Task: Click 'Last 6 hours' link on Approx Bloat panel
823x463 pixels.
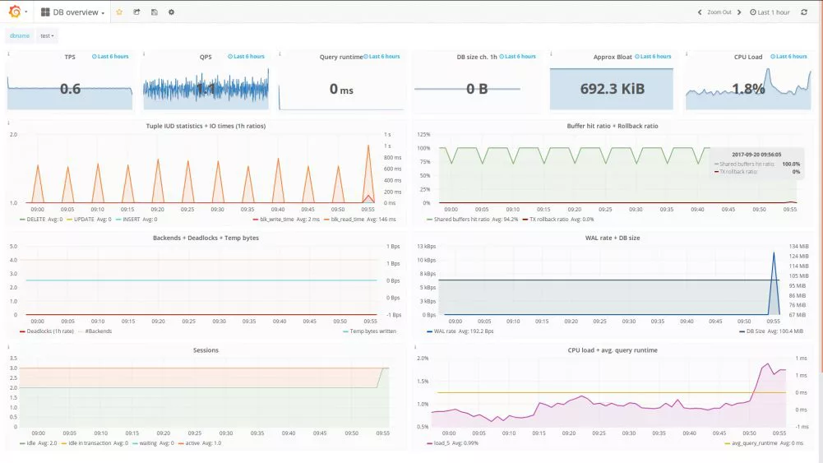Action: [653, 56]
